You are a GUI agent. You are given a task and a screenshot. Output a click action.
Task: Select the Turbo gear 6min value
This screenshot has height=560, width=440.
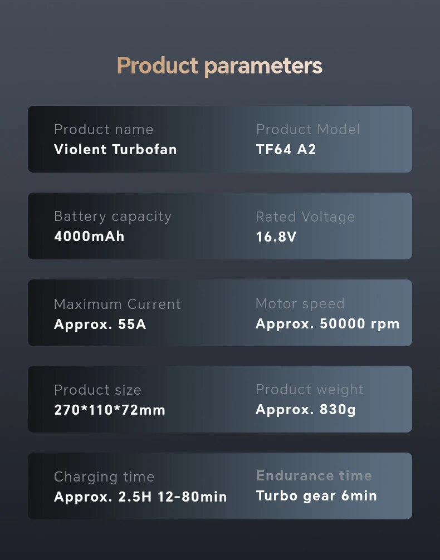tap(316, 495)
